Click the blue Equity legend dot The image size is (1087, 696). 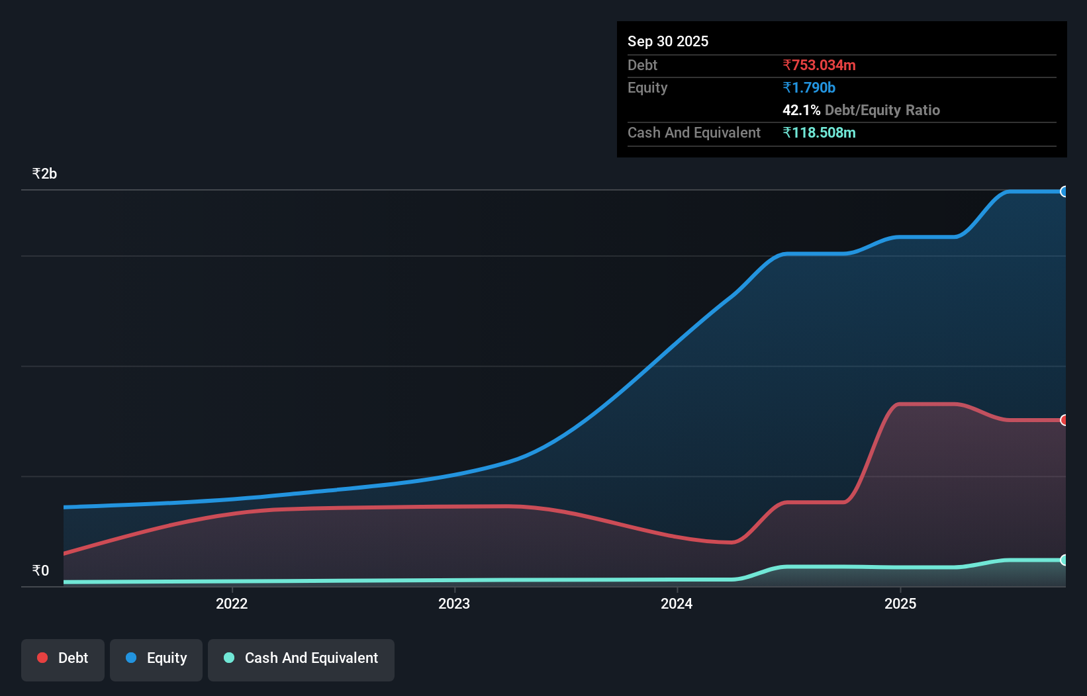click(130, 658)
